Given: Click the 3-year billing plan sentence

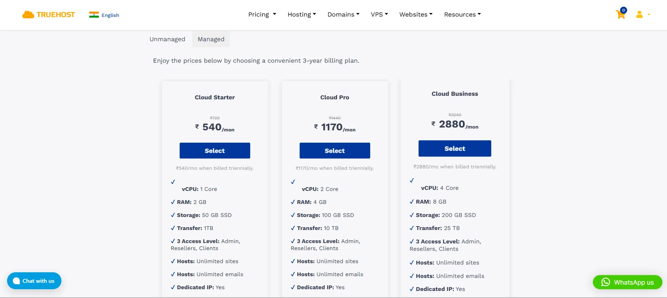Looking at the screenshot, I should pos(256,61).
